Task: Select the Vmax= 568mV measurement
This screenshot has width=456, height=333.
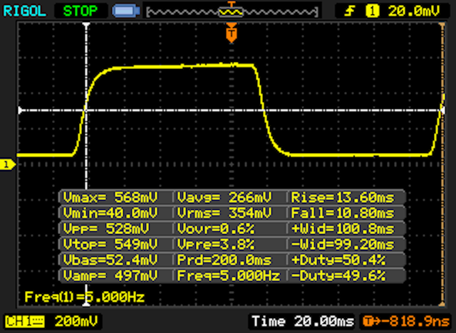Action: pyautogui.click(x=108, y=197)
